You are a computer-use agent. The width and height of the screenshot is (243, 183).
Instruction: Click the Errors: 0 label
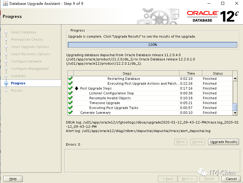[x=73, y=144]
